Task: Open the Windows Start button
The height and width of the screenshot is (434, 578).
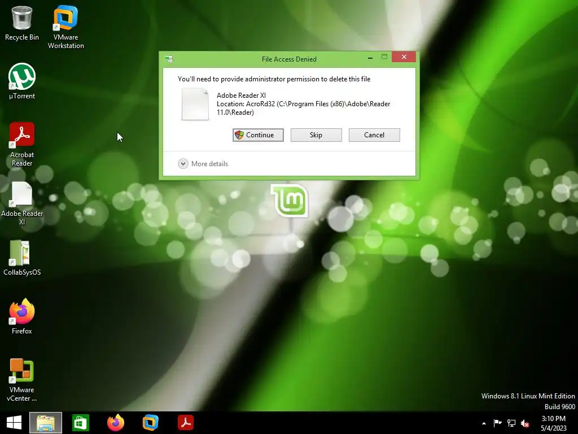Action: coord(14,423)
